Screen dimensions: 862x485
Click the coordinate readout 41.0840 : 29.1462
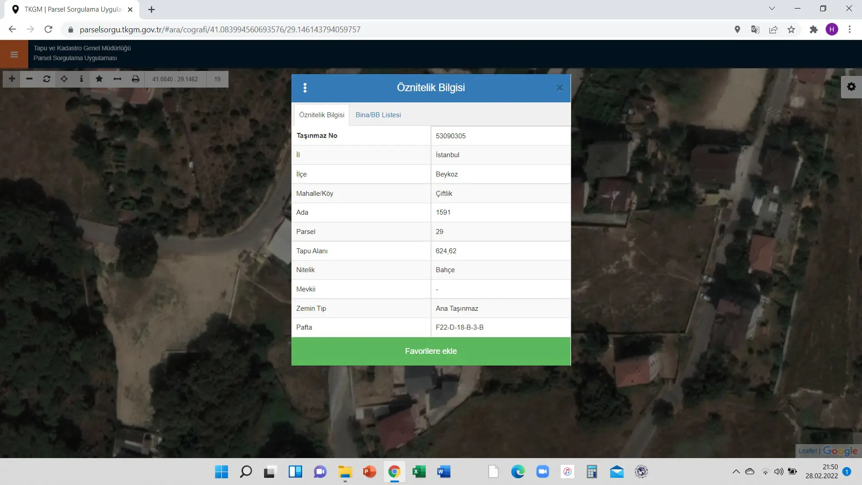click(x=175, y=79)
